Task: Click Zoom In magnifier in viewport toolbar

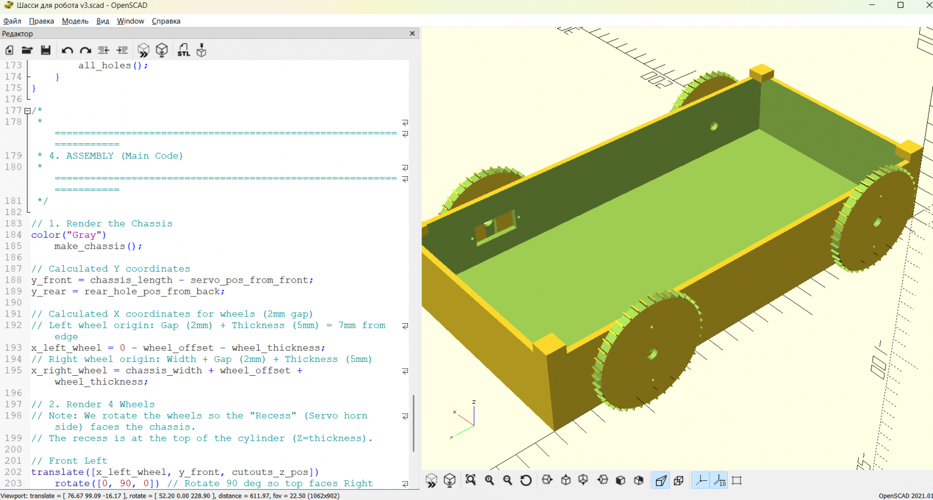Action: [489, 480]
